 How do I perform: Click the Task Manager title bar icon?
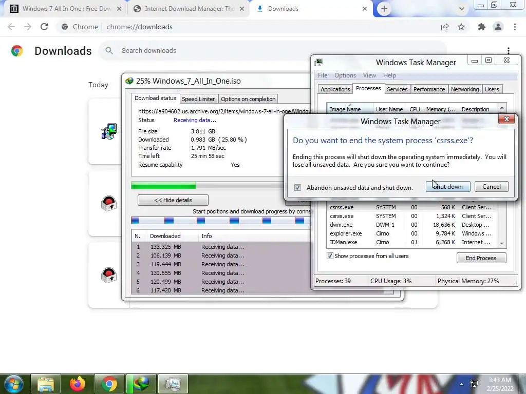(x=318, y=62)
